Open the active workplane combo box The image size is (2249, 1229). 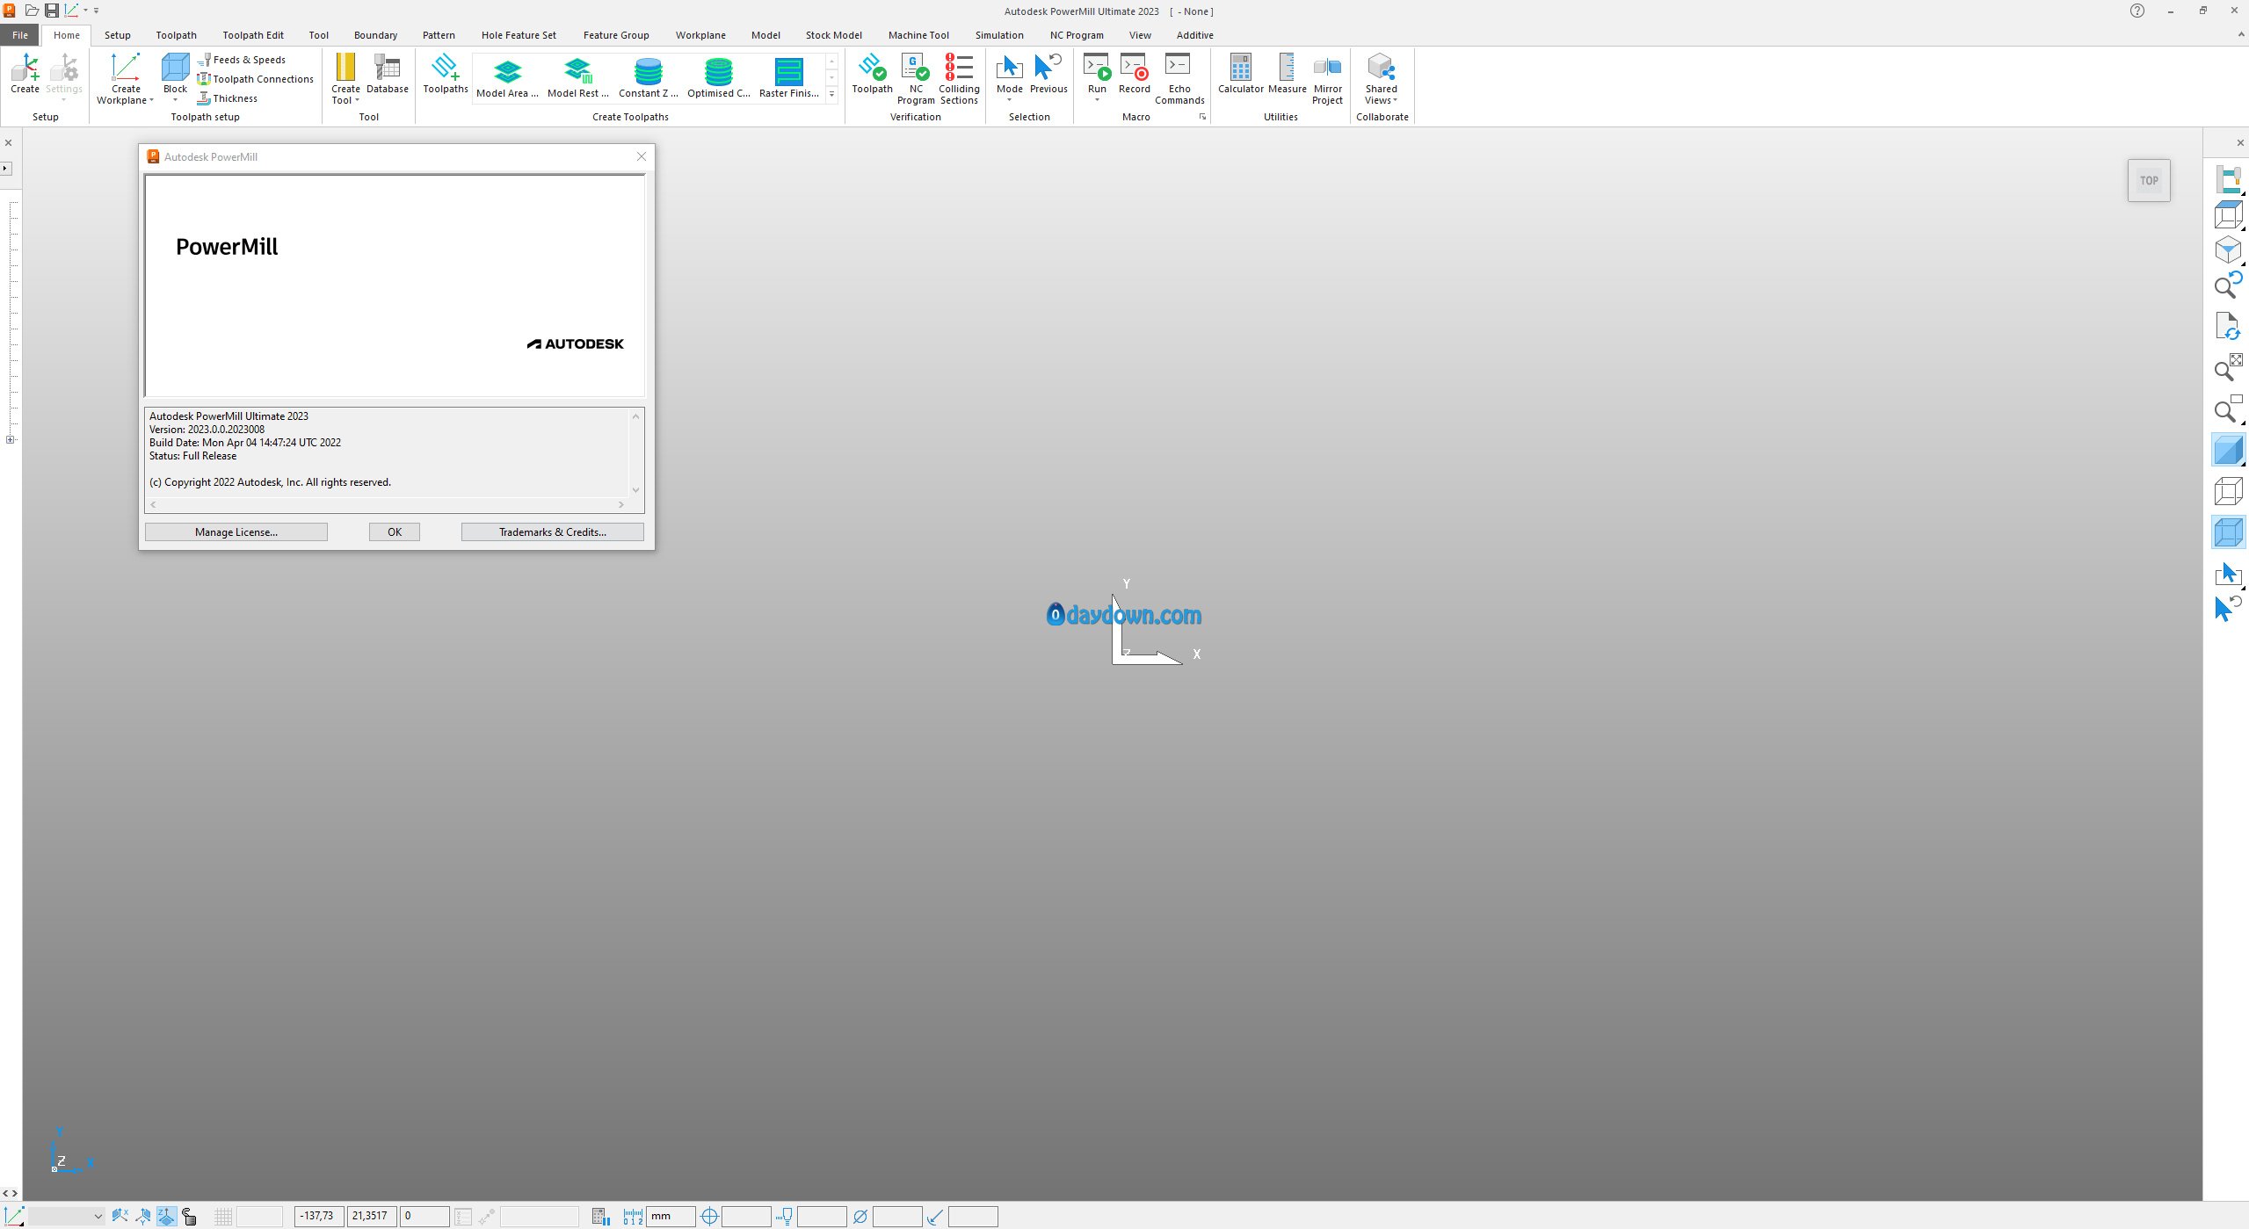coord(67,1216)
